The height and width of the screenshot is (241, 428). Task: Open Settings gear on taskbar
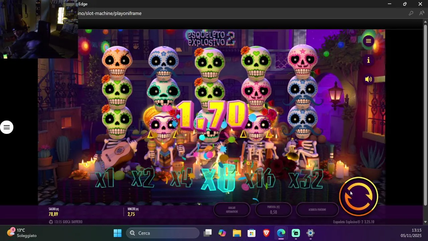(311, 233)
